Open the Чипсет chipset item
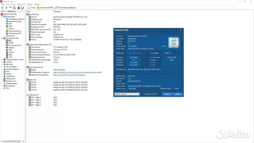This screenshot has width=254, height=143. (10, 52)
